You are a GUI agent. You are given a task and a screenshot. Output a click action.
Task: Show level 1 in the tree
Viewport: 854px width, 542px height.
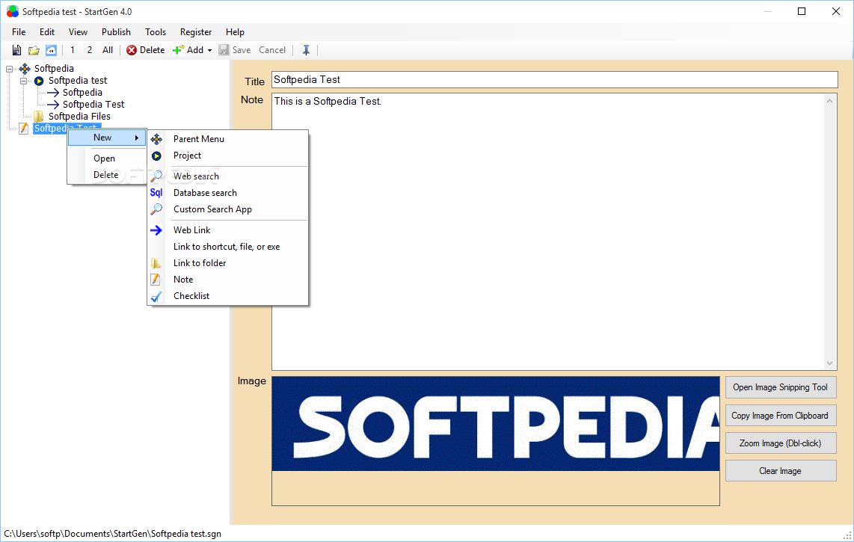pyautogui.click(x=73, y=50)
